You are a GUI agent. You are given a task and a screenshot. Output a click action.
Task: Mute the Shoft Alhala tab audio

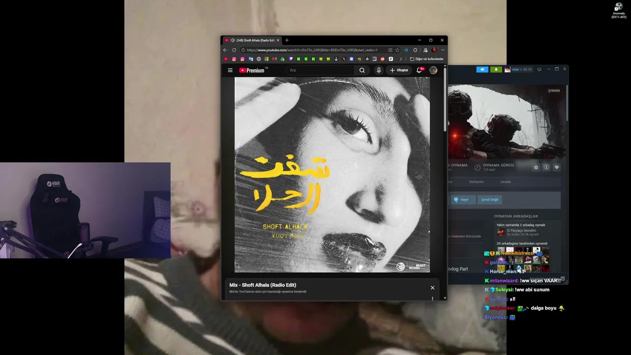(x=233, y=40)
